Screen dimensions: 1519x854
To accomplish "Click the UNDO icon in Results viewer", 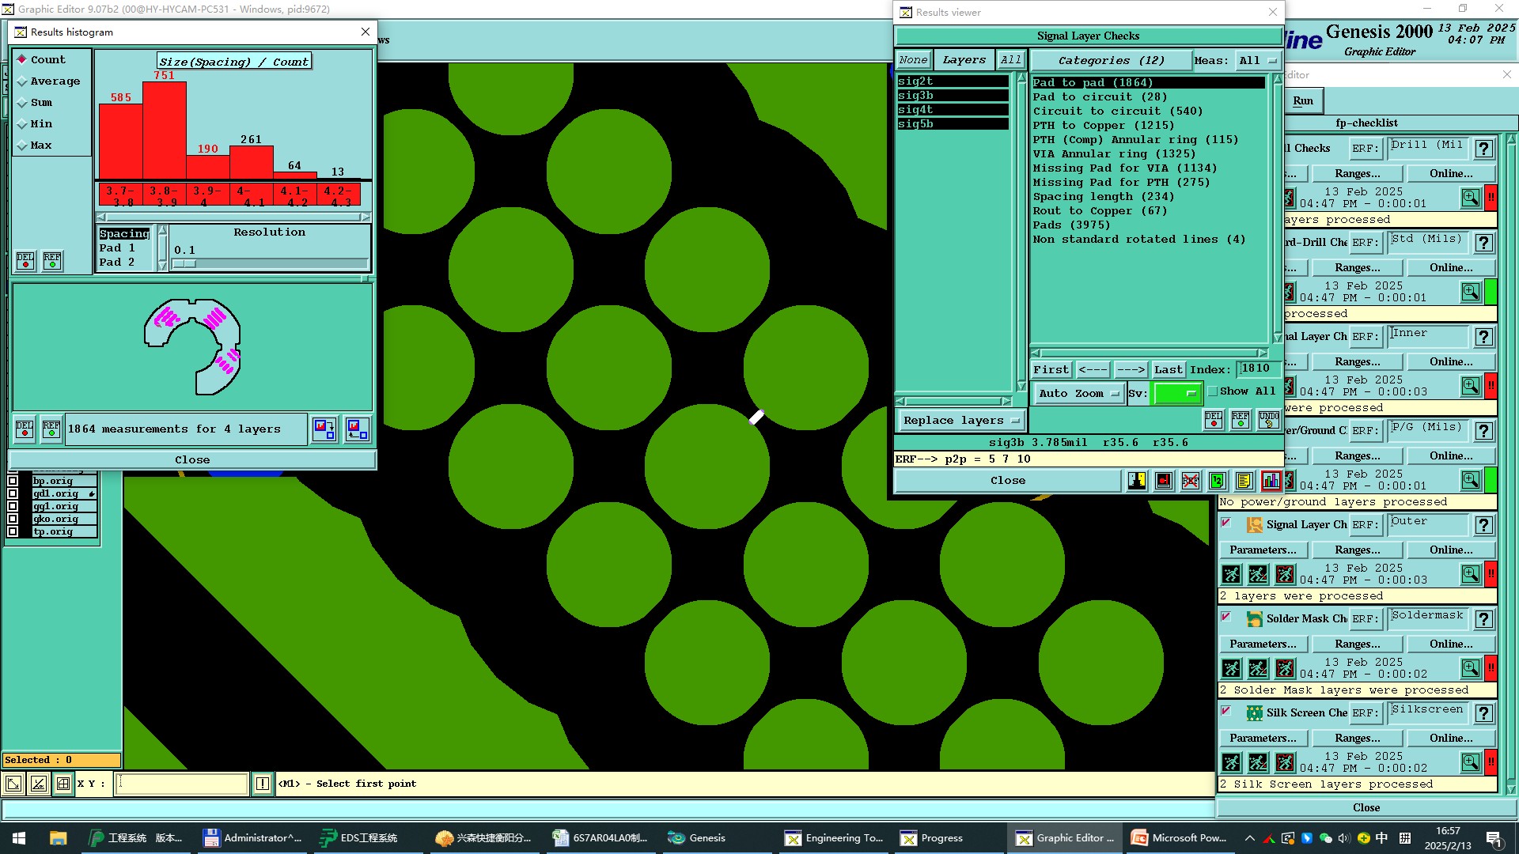I will pos(1268,420).
